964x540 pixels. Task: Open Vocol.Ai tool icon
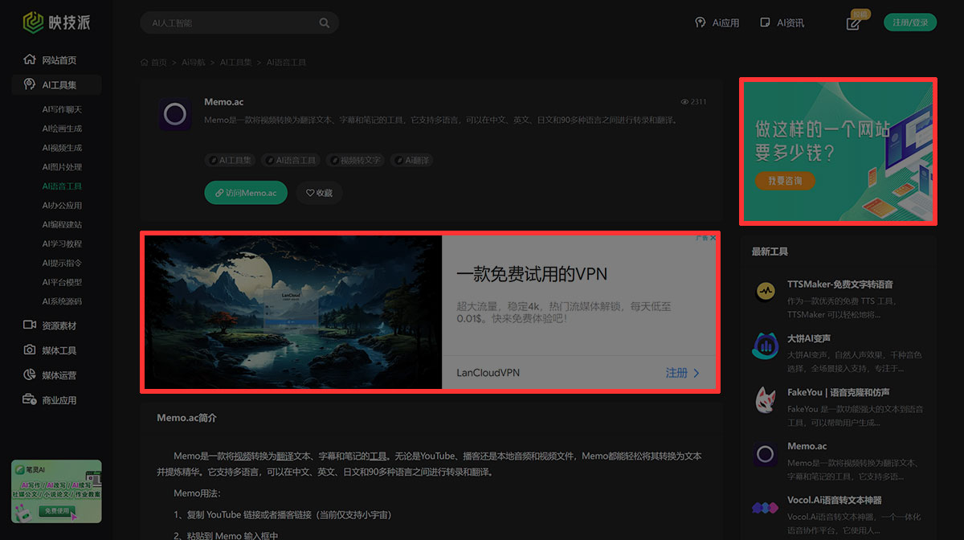[x=765, y=507]
